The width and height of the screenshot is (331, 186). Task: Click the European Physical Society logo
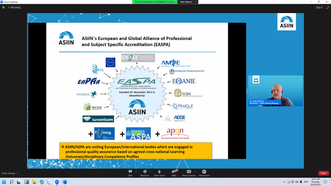[187, 71]
